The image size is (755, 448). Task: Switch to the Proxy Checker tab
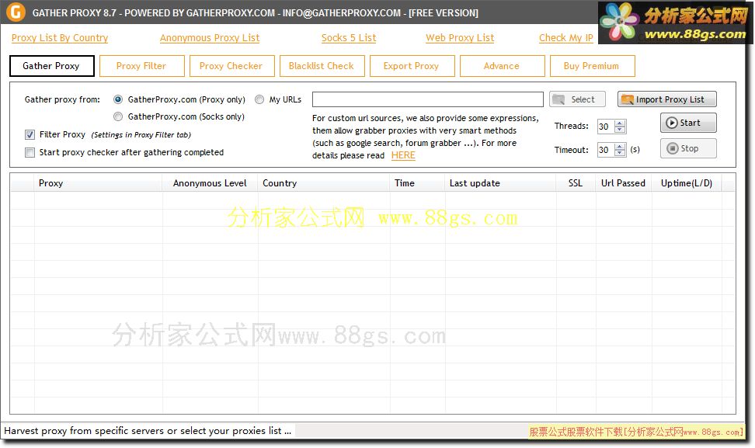tap(232, 66)
